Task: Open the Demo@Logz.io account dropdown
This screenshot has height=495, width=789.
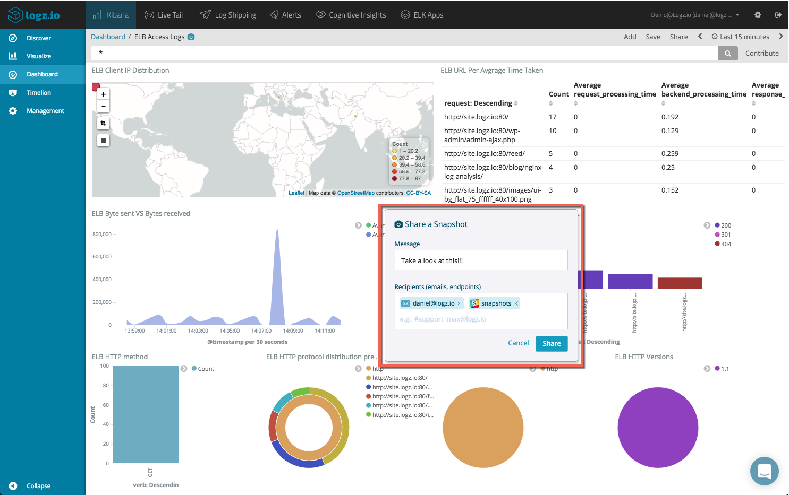Action: (695, 15)
